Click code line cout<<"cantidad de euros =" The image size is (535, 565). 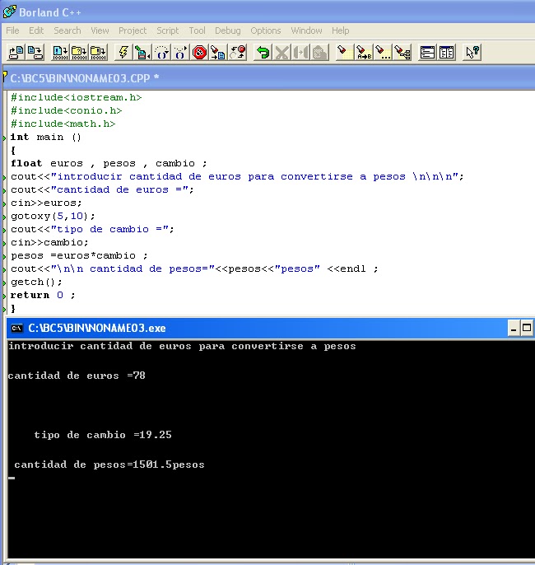click(x=102, y=190)
